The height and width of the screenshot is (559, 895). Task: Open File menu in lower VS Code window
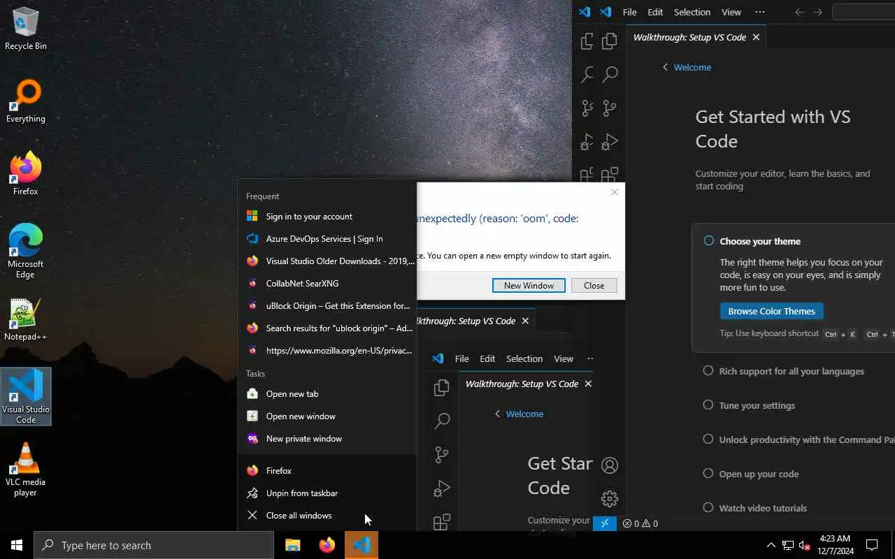461,358
